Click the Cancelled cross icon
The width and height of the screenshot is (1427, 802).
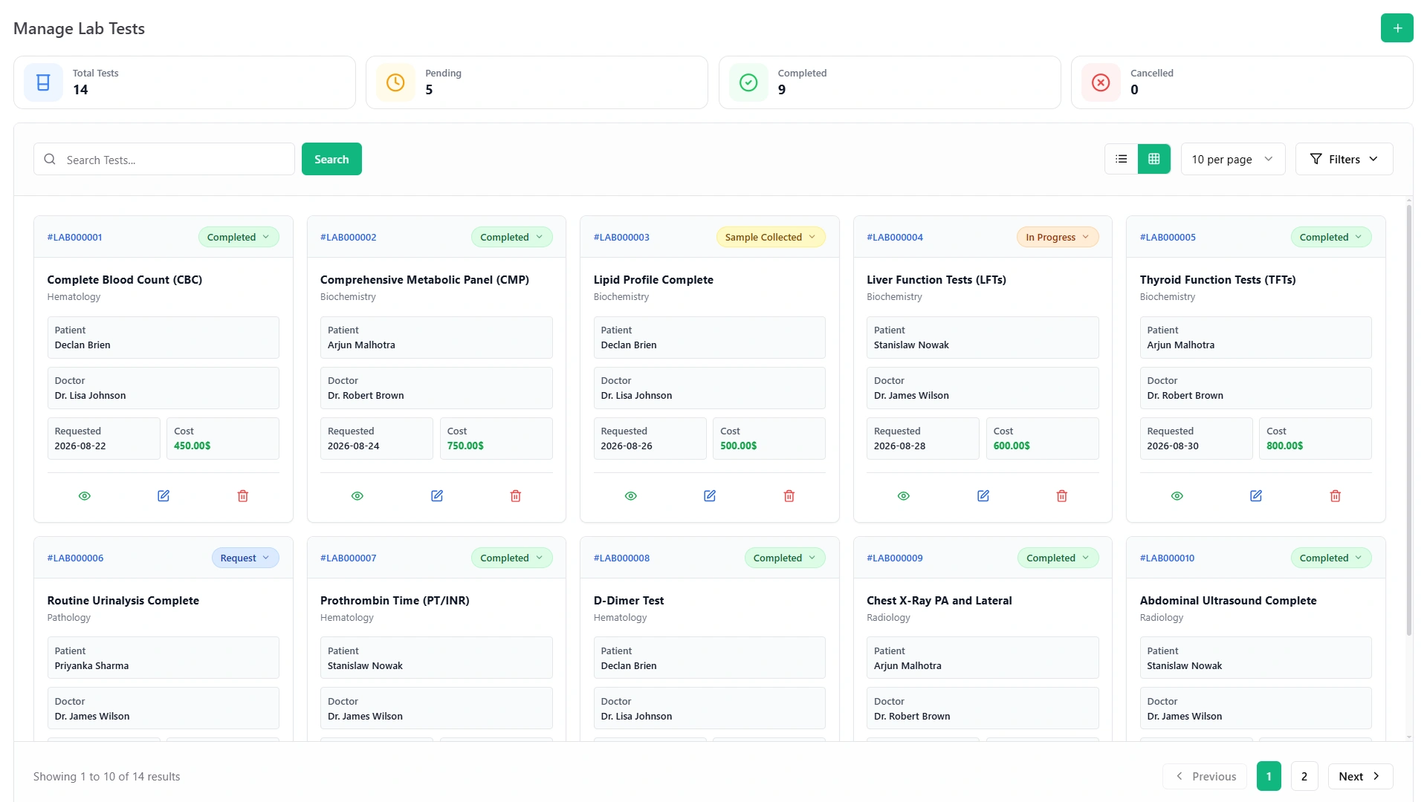coord(1101,82)
